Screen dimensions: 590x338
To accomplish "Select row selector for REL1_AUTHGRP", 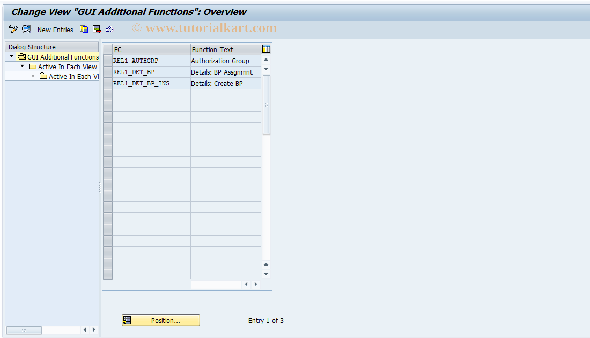I will coord(108,61).
